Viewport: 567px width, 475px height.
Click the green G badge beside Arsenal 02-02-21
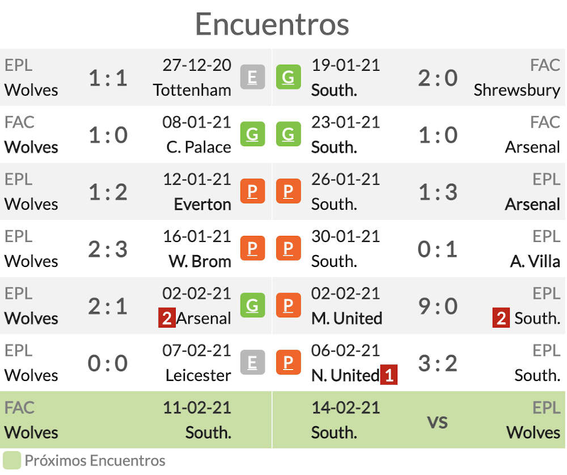point(252,306)
